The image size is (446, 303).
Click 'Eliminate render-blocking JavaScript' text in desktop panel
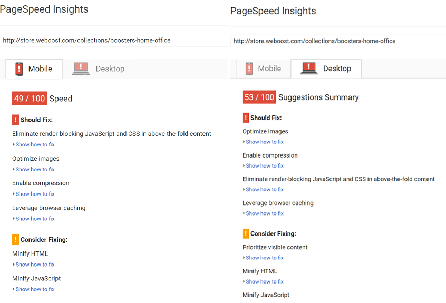[x=338, y=179]
